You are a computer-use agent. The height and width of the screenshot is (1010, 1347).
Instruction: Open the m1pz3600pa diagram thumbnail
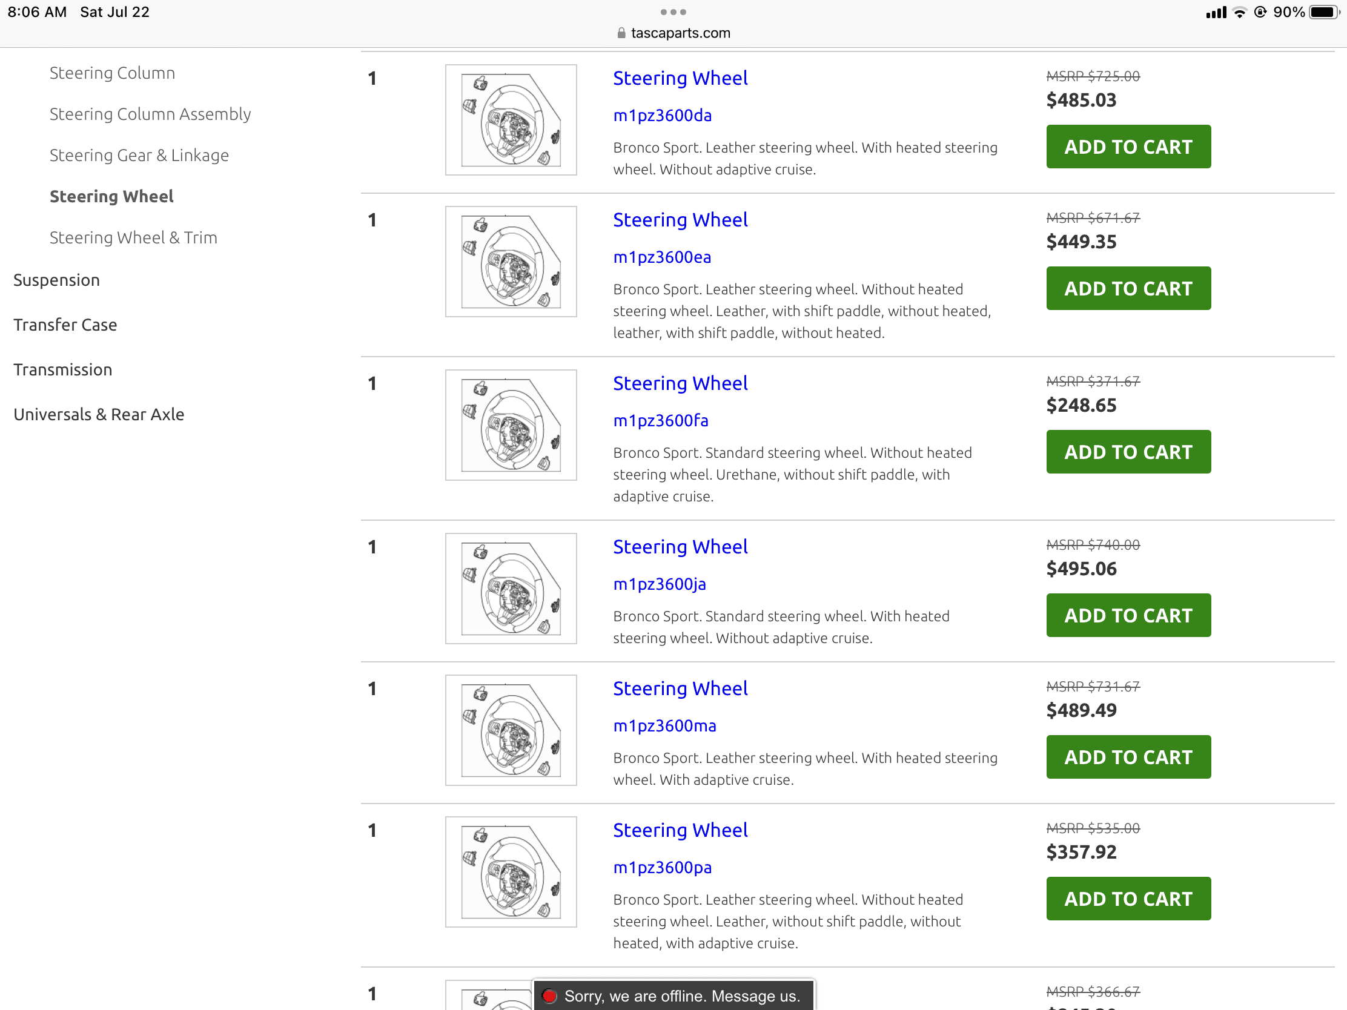coord(511,871)
